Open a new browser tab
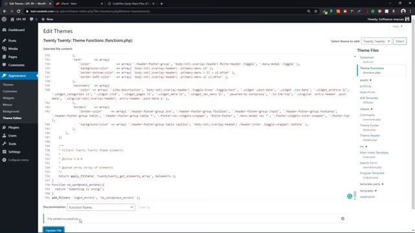The height and width of the screenshot is (233, 415). (161, 4)
